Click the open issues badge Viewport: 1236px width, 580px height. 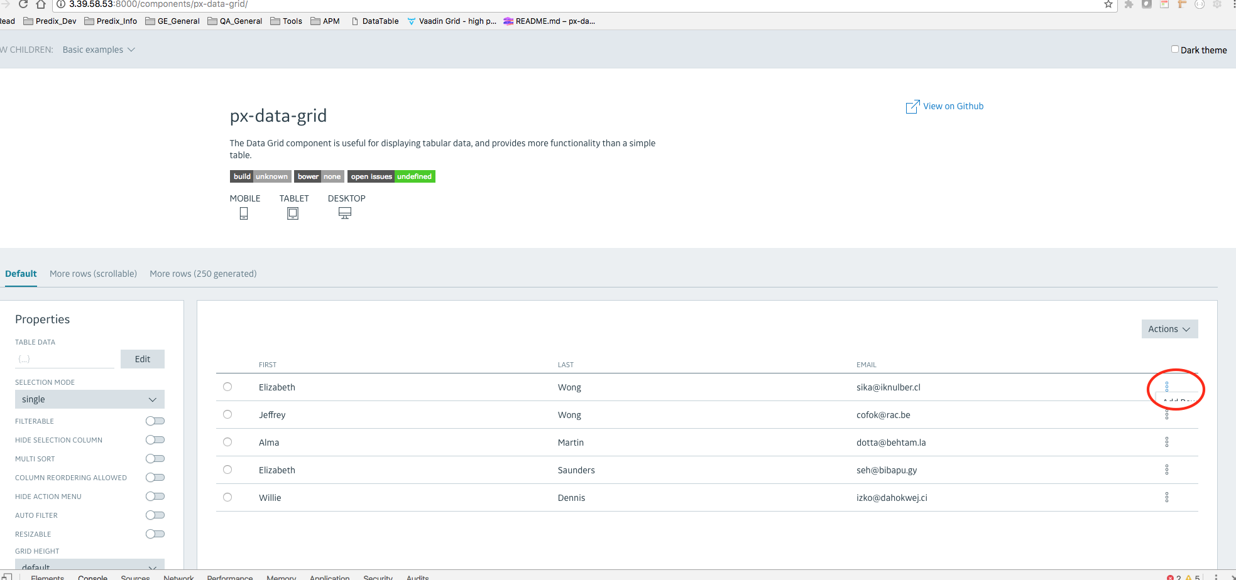pos(391,176)
